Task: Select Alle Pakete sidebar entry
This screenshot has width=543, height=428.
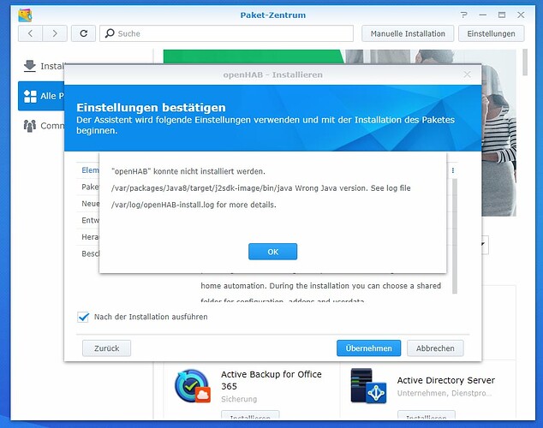Action: [x=42, y=96]
